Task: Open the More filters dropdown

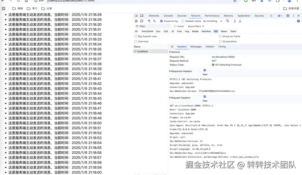Action: tap(196, 26)
